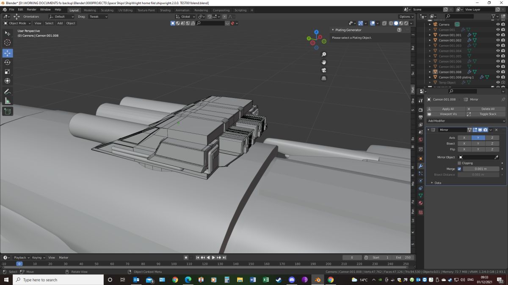Select the Transform tool
The height and width of the screenshot is (285, 508).
point(7,81)
